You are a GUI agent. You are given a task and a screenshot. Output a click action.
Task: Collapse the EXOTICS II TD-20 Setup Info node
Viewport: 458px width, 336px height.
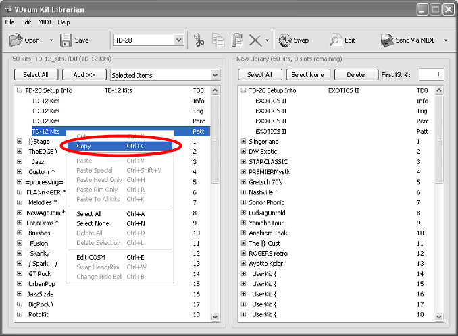(x=243, y=90)
